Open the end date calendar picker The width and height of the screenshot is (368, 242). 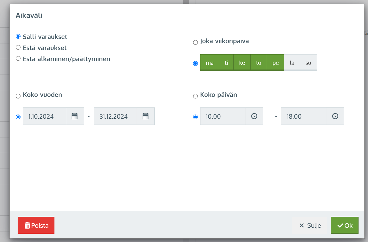145,116
